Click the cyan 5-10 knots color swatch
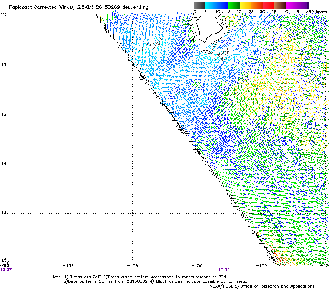This screenshot has height=289, width=329. [x=211, y=5]
